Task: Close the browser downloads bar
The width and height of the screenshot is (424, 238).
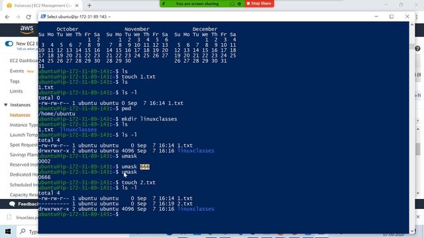Action: 418,217
